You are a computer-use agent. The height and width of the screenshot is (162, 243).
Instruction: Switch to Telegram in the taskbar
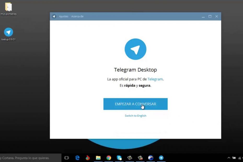[161, 158]
